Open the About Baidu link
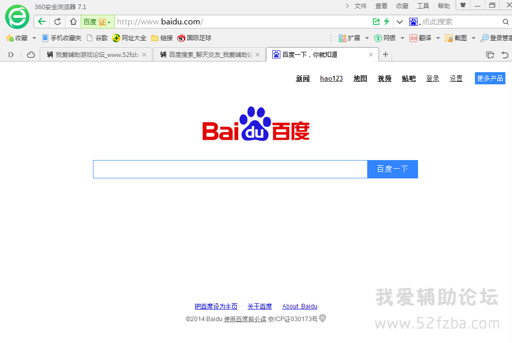Viewport: 512px width, 343px height. coord(300,306)
